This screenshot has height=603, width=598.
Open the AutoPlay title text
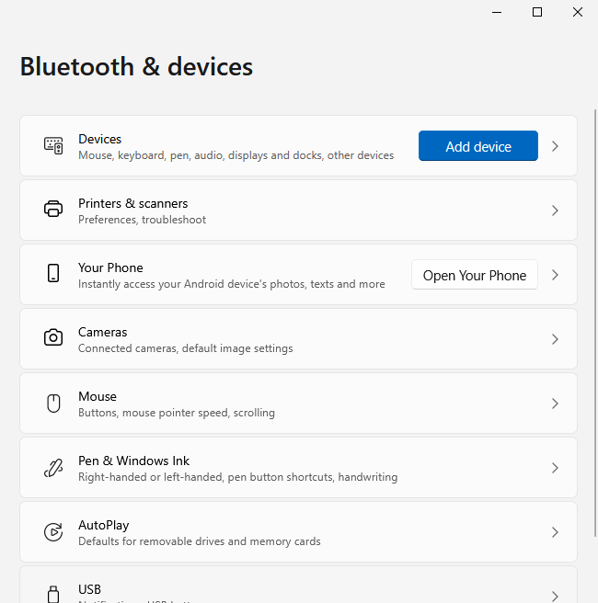pos(104,525)
